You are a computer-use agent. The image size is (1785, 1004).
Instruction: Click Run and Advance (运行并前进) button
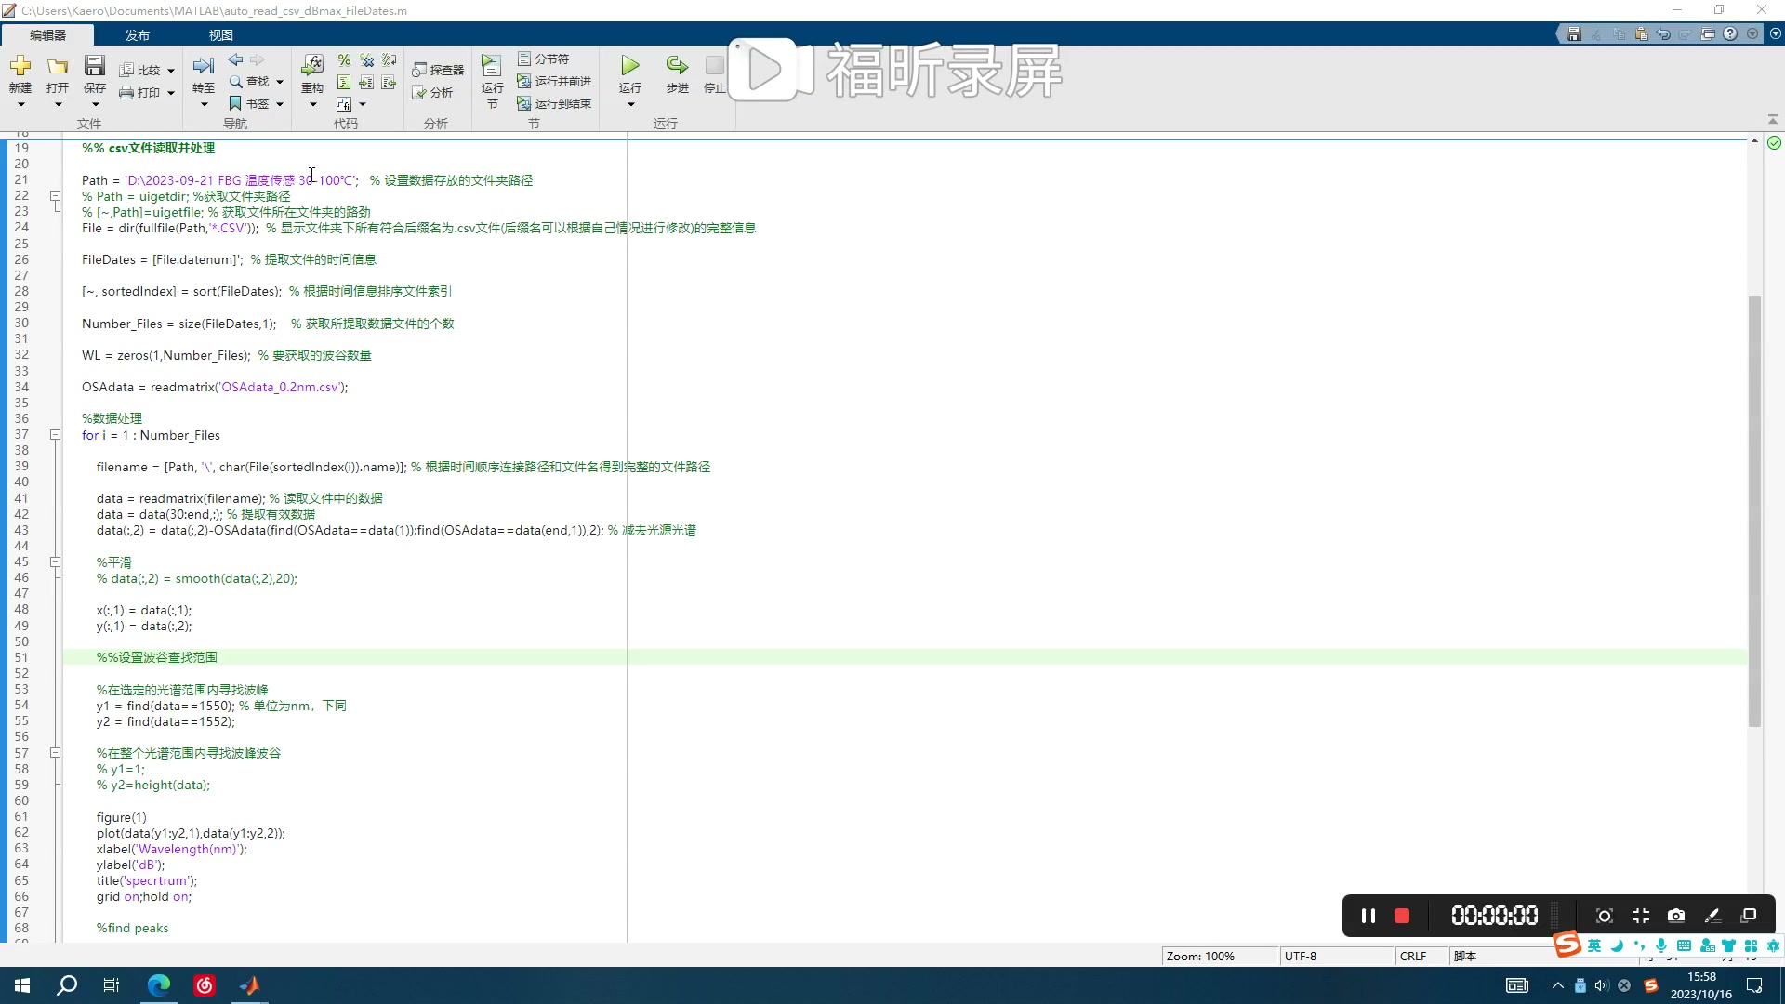554,82
